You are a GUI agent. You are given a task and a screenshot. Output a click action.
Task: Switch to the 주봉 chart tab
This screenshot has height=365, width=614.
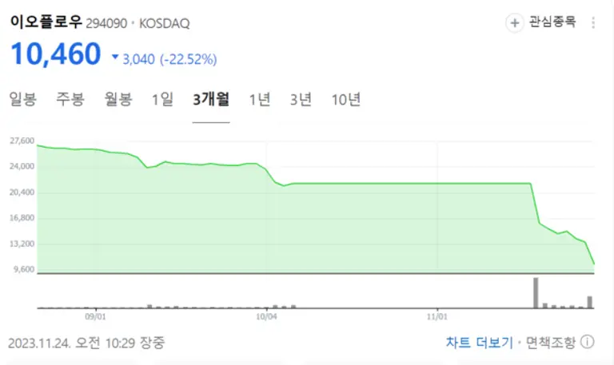point(70,100)
